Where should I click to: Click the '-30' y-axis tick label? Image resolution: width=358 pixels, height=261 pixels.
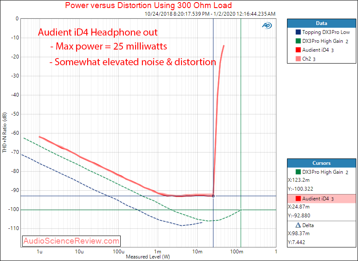15,76
